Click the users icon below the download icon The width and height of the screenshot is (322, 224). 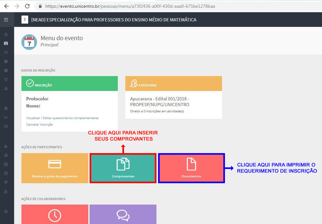click(6, 155)
